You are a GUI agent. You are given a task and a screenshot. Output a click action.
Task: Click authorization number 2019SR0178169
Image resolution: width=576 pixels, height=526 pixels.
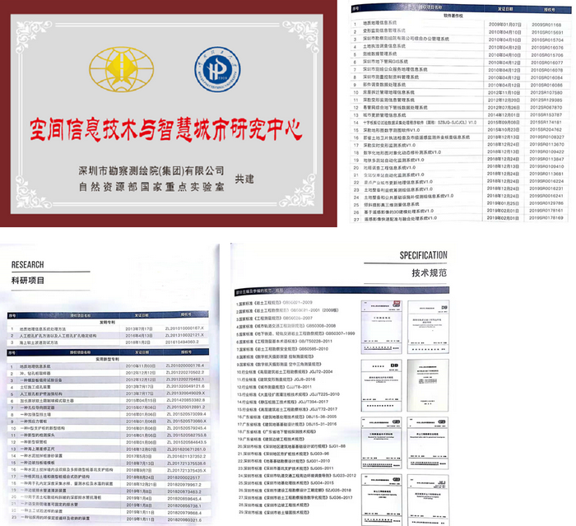click(546, 217)
